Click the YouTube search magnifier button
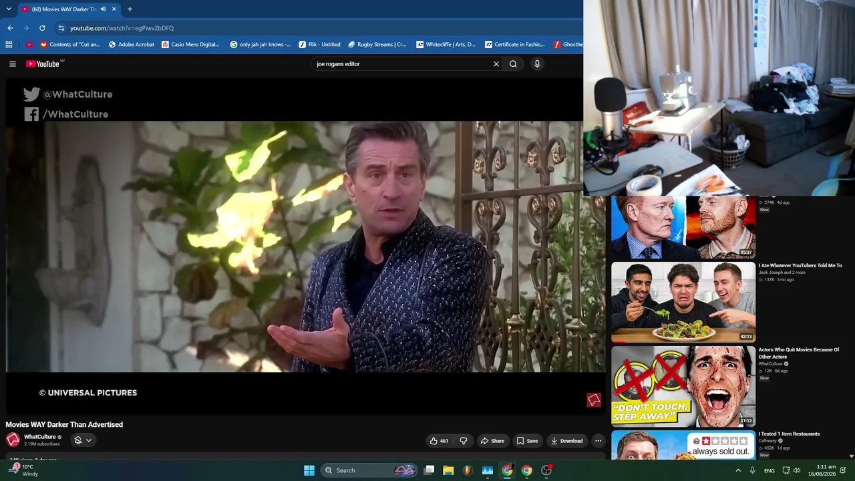The image size is (855, 481). coord(513,64)
